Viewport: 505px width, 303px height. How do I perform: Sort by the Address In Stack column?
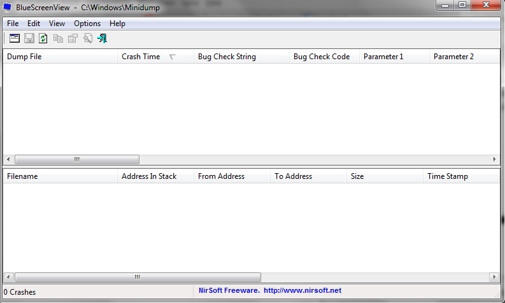[x=155, y=176]
